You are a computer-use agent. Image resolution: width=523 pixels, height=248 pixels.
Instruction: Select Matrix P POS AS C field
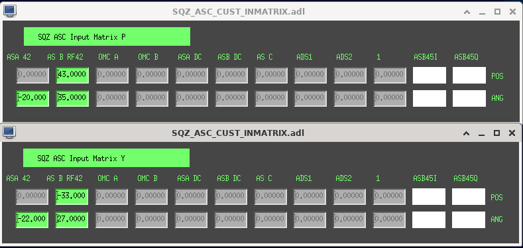271,76
